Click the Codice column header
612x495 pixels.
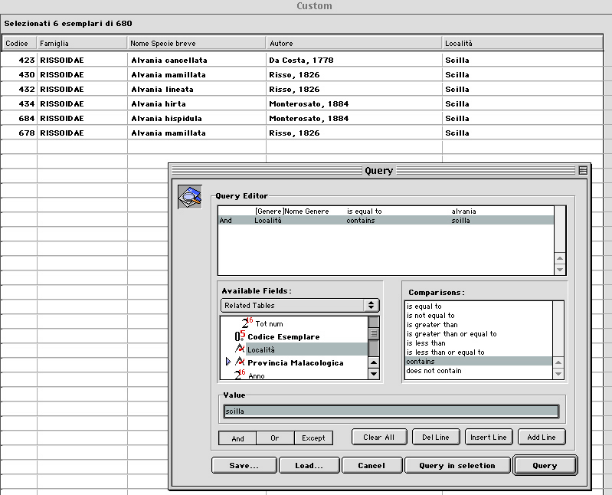[19, 43]
